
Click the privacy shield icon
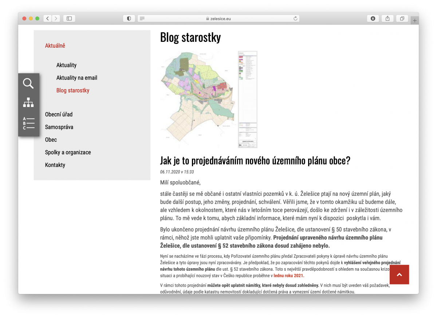coord(129,19)
